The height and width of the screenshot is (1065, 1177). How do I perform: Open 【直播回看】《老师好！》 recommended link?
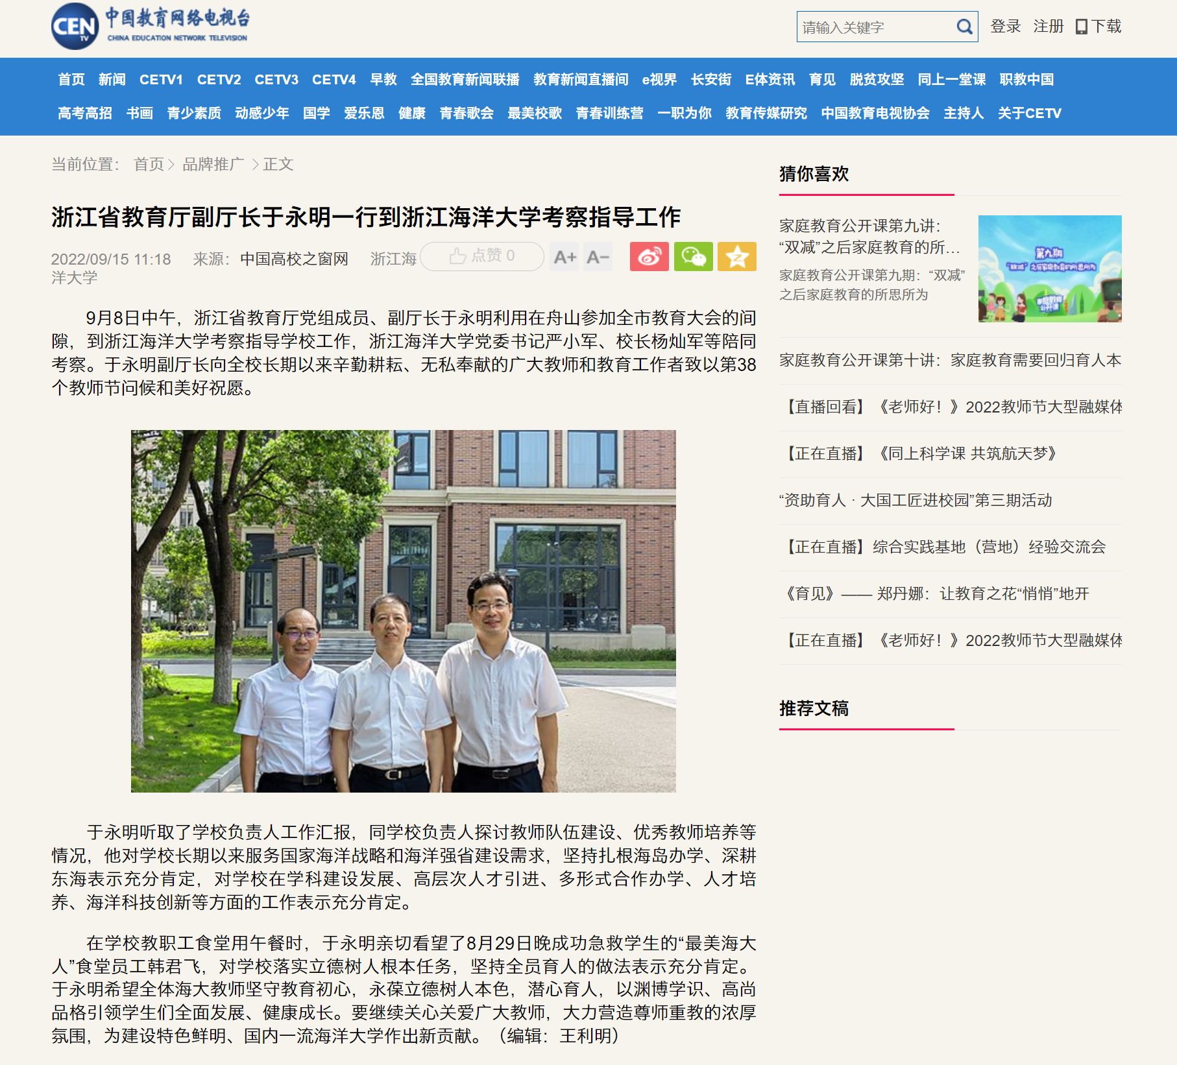951,407
